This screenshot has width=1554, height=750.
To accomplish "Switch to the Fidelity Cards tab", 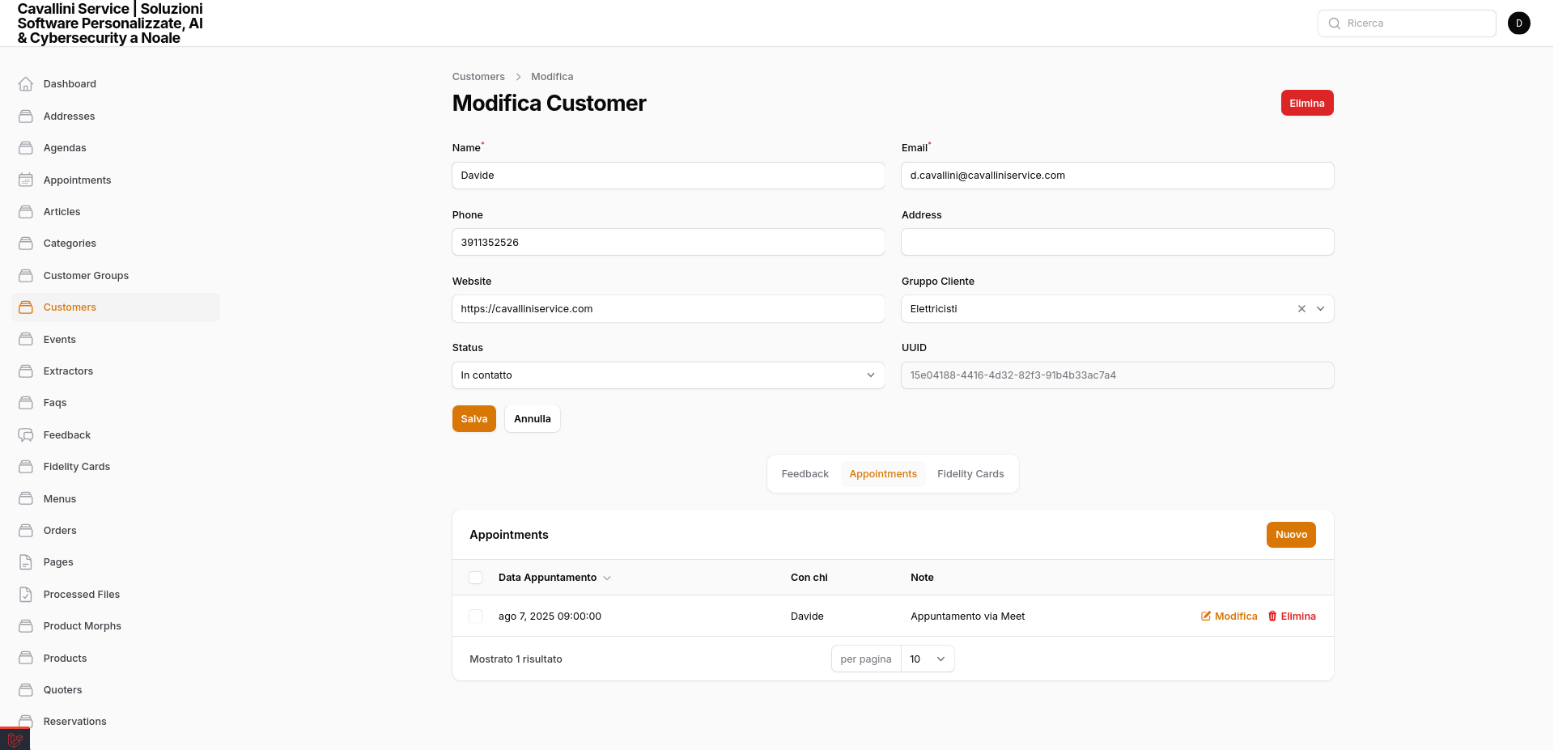I will (970, 474).
